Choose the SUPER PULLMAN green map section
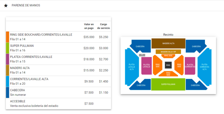The width and height of the screenshot is (224, 114). click(168, 84)
